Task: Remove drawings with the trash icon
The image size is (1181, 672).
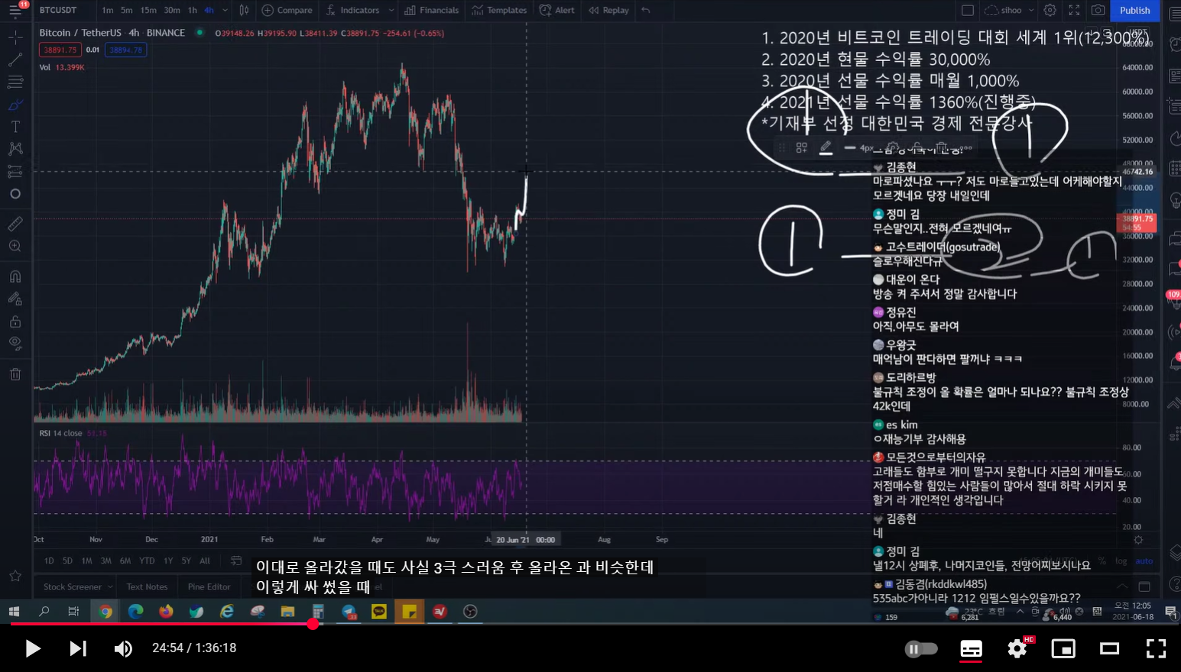Action: coord(15,374)
